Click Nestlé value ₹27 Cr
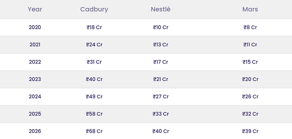This screenshot has height=139, width=292. [x=161, y=97]
